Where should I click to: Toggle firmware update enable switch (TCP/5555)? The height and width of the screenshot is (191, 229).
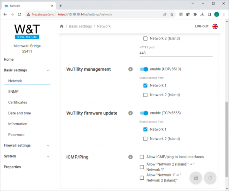coord(144,113)
